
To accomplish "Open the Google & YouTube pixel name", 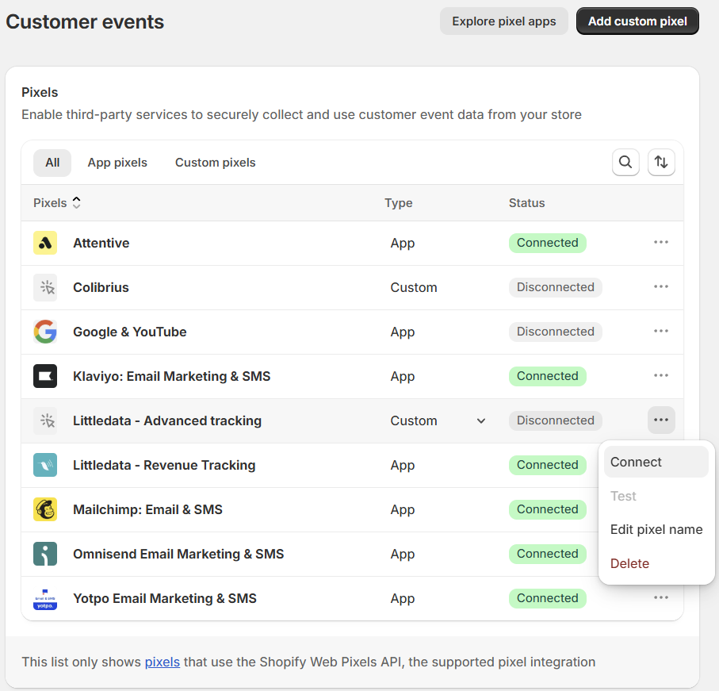I will (130, 332).
